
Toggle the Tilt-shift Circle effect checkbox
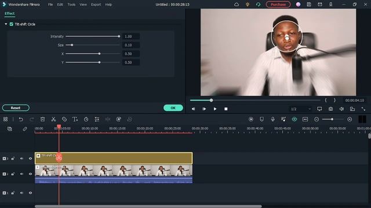(x=12, y=24)
